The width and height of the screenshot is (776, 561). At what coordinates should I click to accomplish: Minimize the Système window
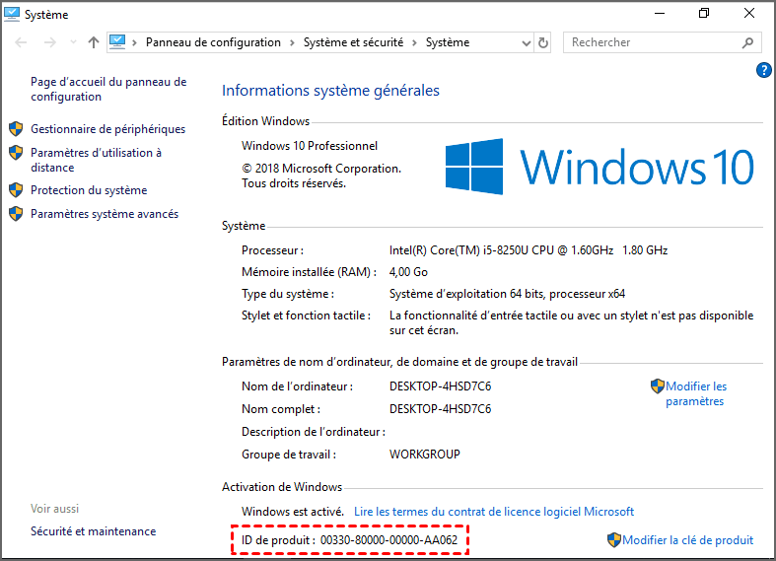coord(660,14)
